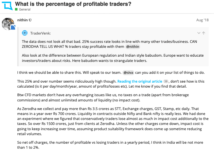This screenshot has width=214, height=152.
Task: Click the 38 link click counter
Action: click(x=166, y=81)
